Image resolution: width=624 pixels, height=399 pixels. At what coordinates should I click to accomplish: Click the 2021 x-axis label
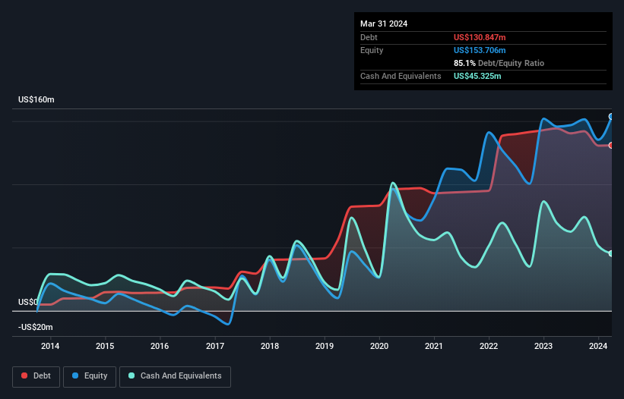click(434, 346)
